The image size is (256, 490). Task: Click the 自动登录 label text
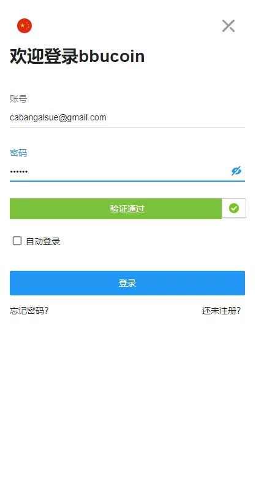pos(43,241)
